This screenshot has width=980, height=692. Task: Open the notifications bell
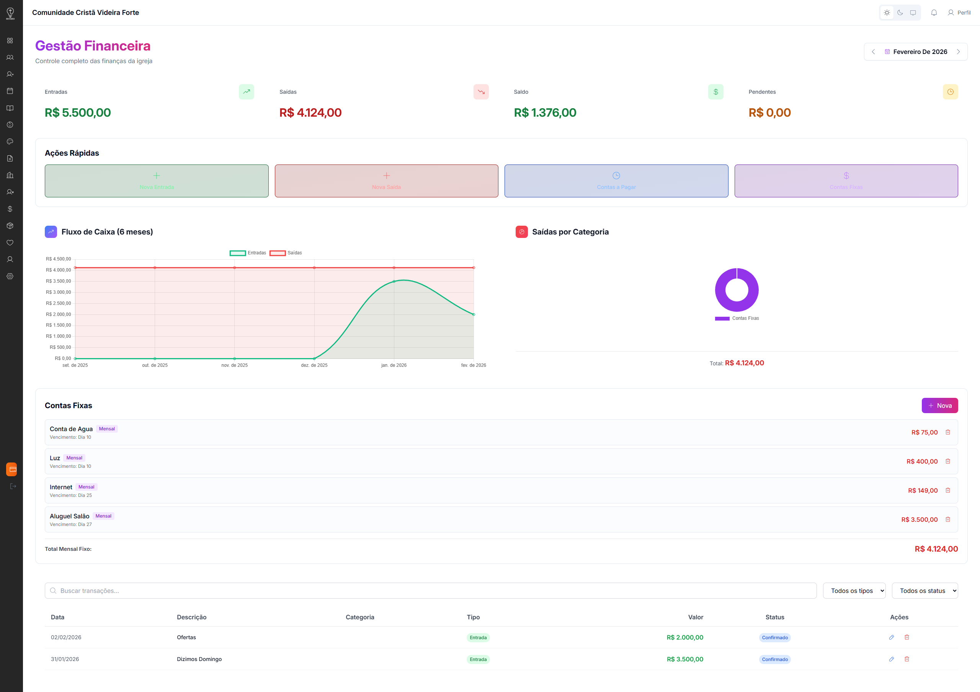coord(934,13)
